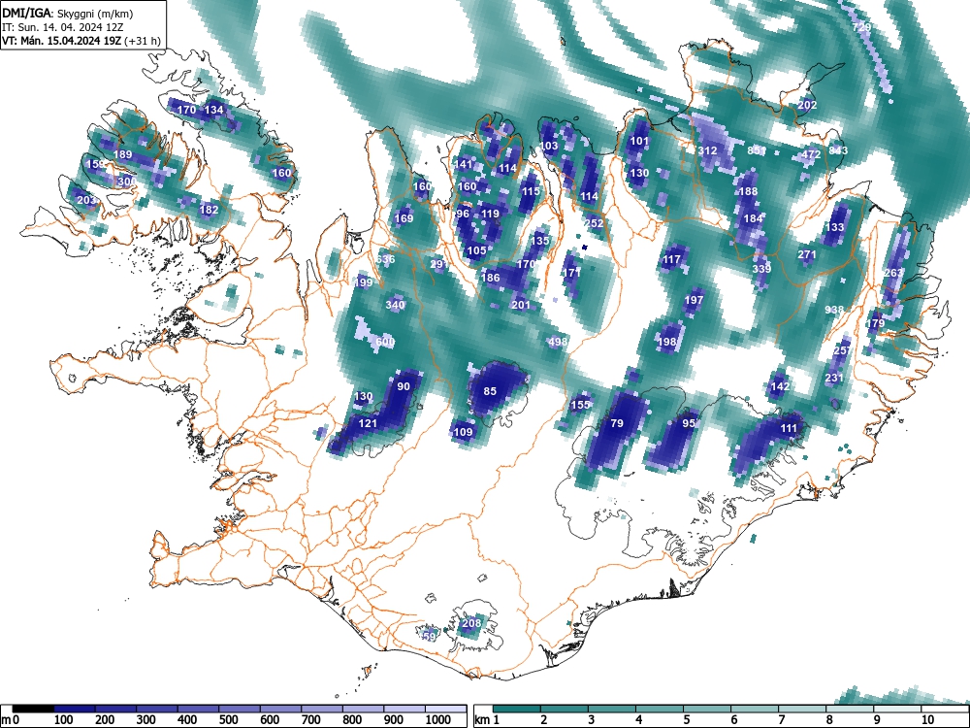Click the 'km 1' label on the km legend
The width and height of the screenshot is (970, 728).
pyautogui.click(x=488, y=720)
